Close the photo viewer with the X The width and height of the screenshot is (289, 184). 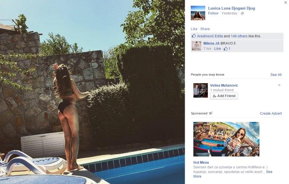click(x=286, y=3)
